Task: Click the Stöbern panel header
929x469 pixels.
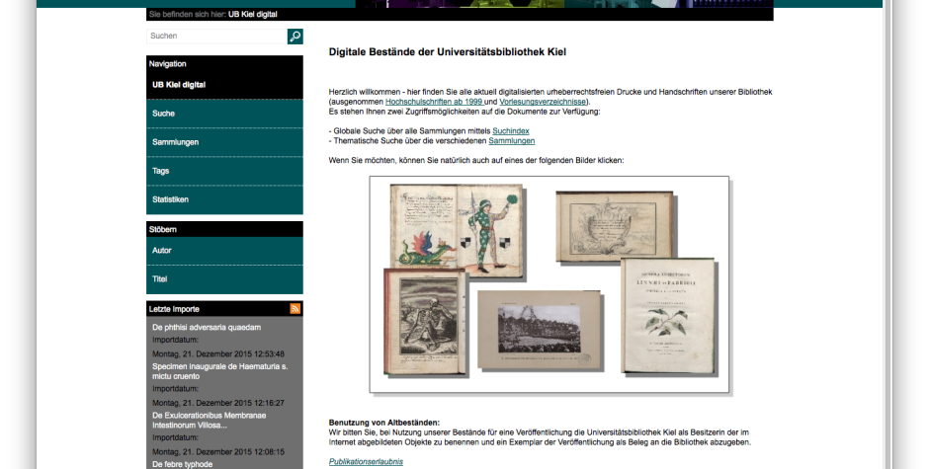Action: [224, 229]
